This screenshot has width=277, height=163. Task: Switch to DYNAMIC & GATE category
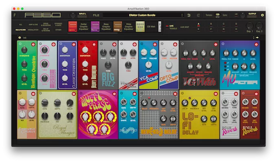pyautogui.click(x=58, y=24)
